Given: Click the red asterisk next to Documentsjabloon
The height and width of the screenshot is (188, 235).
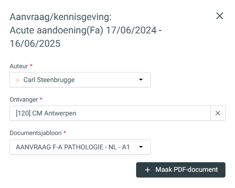Looking at the screenshot, I should [x=65, y=132].
